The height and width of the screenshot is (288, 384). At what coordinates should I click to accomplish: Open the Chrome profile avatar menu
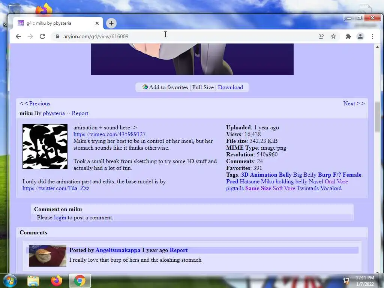[360, 36]
